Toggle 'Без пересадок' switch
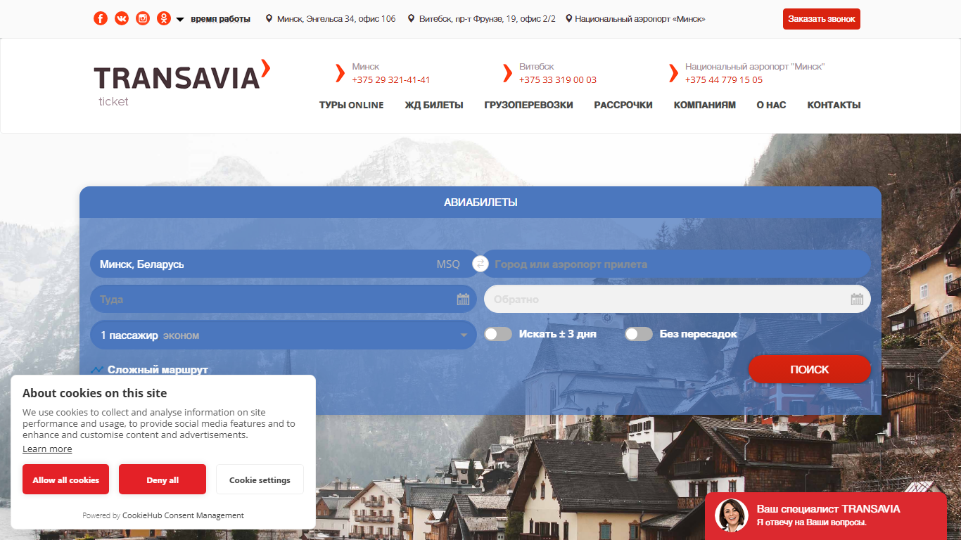Viewport: 961px width, 540px height. 639,334
